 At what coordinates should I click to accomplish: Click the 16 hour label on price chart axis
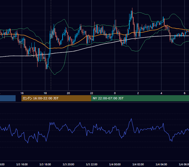[x=22, y=93]
